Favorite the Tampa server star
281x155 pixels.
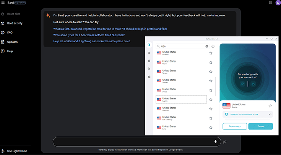211,72
